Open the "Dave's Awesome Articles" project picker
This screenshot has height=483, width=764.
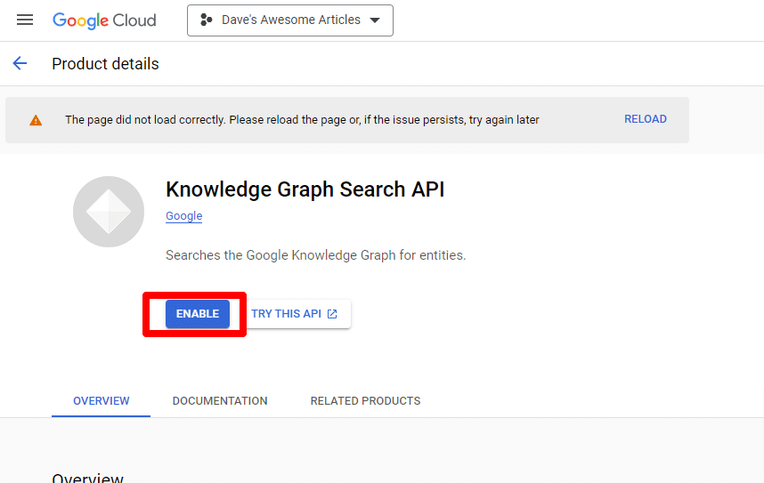[x=290, y=20]
